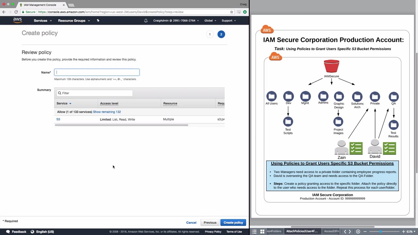Go back using the browser back arrow

click(4, 12)
